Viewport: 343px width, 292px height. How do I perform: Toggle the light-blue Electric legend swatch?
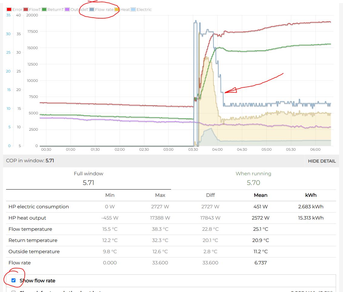click(x=133, y=10)
